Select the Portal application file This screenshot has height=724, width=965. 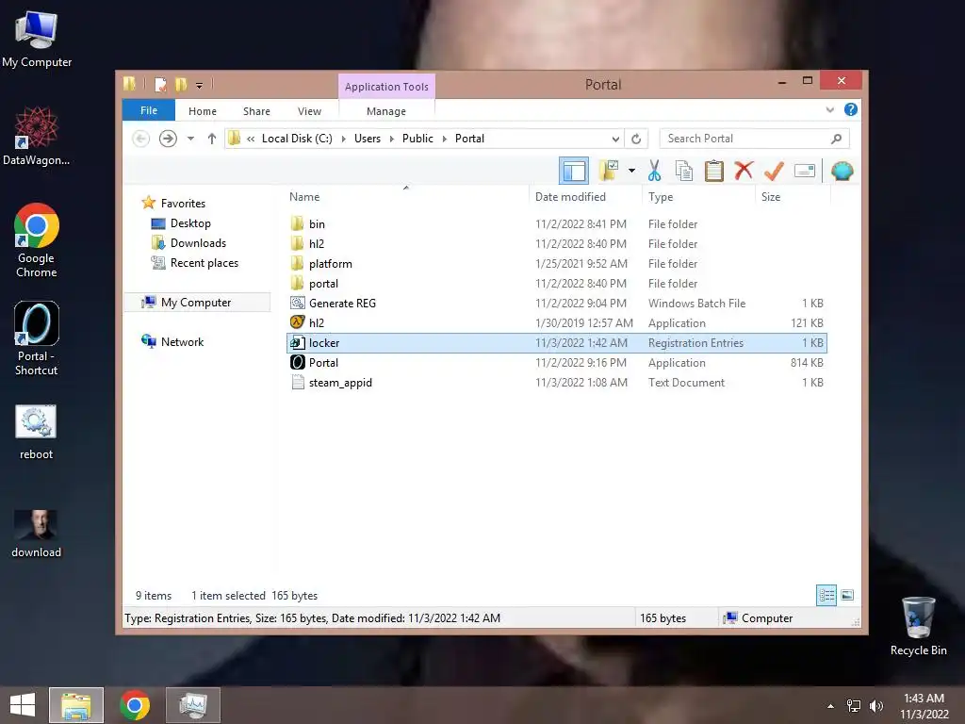click(556, 363)
